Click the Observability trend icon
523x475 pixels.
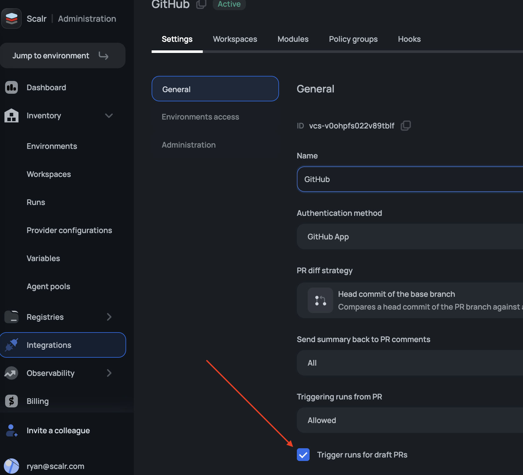tap(11, 373)
